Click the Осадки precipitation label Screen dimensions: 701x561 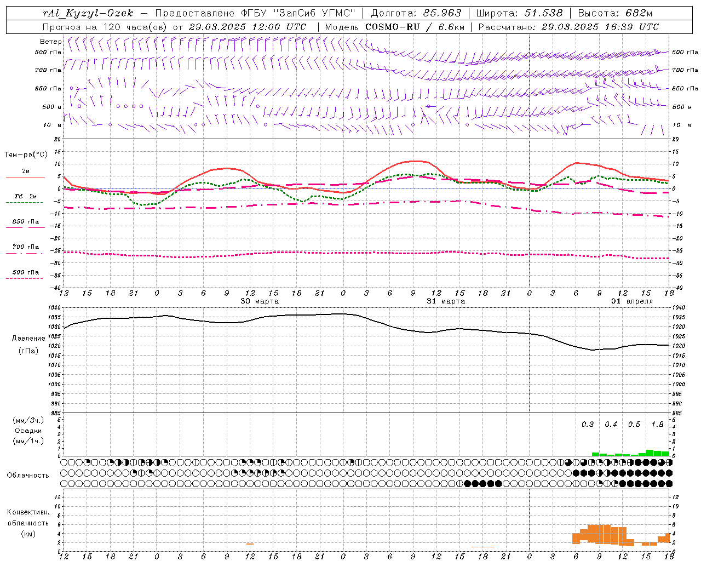[28, 431]
